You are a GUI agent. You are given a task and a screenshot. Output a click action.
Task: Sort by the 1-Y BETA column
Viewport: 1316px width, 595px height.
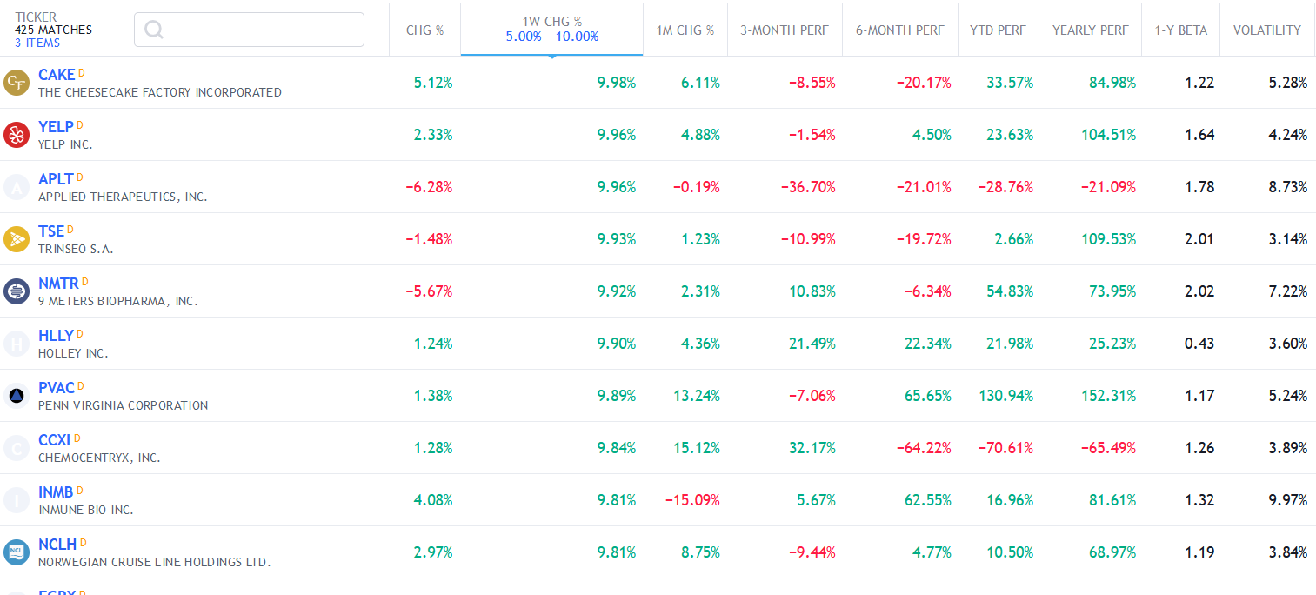click(x=1180, y=30)
